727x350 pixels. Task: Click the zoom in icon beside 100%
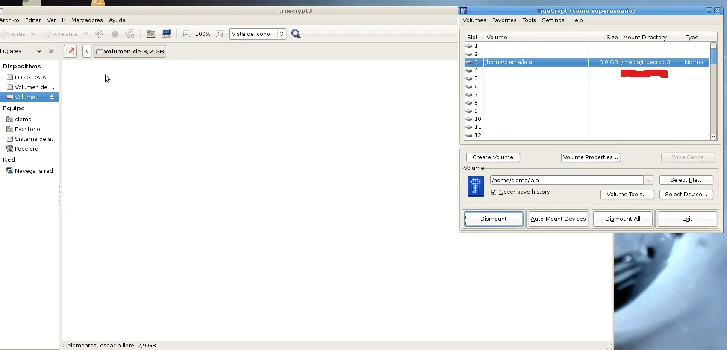(x=219, y=34)
